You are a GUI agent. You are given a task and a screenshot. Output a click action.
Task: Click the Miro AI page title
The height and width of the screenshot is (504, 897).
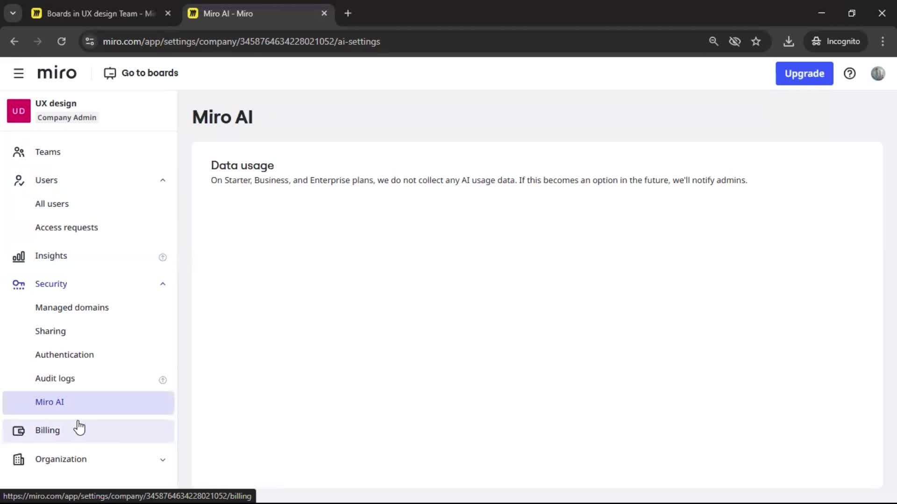222,117
